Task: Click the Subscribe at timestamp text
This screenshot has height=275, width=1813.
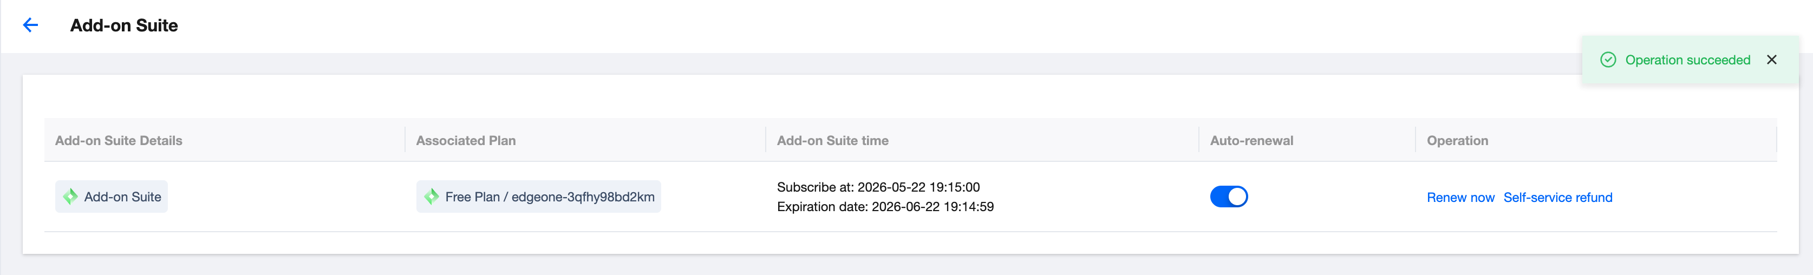Action: [x=878, y=187]
